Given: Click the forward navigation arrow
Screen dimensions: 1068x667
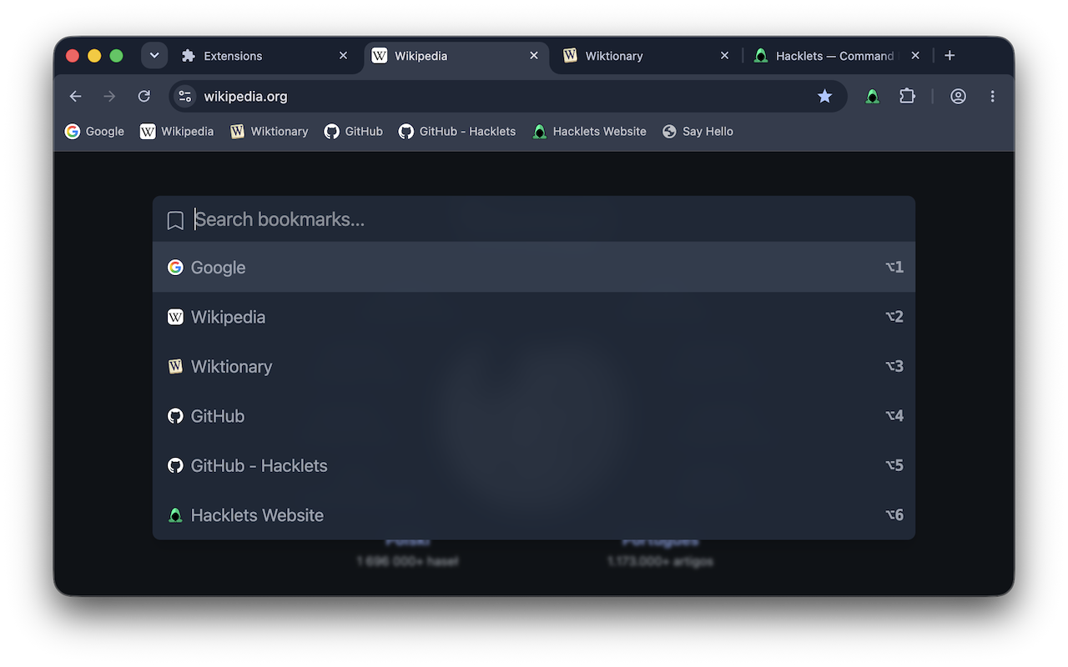Looking at the screenshot, I should pyautogui.click(x=109, y=97).
